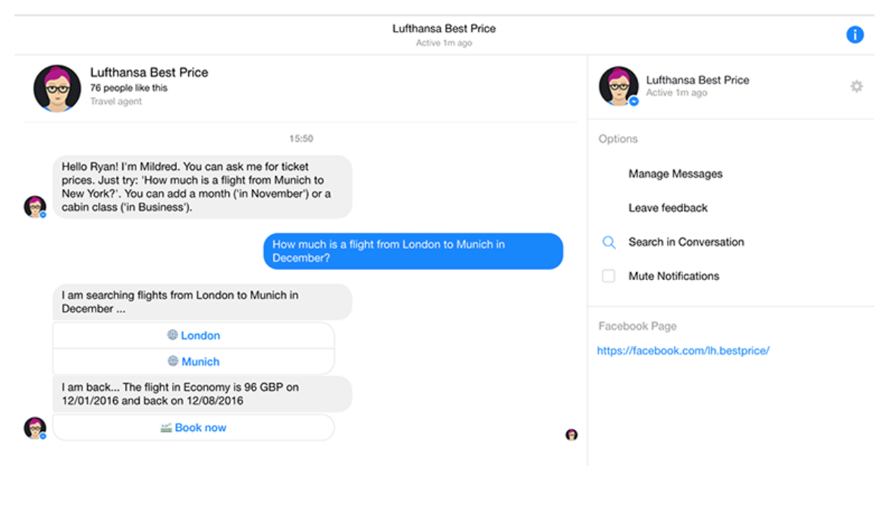
Task: Click the 'Travel agent' label
Action: pos(116,102)
